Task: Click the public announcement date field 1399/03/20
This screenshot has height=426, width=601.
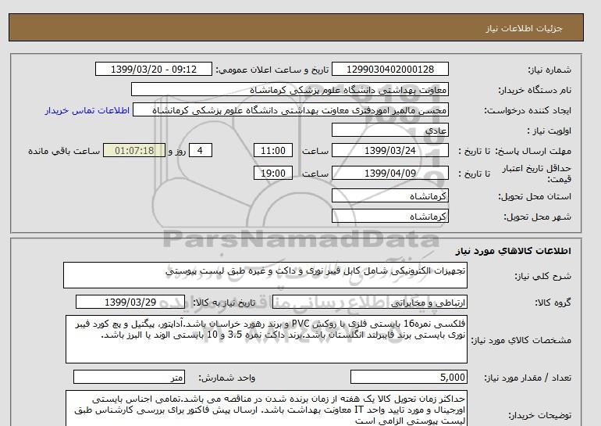Action: (x=153, y=69)
